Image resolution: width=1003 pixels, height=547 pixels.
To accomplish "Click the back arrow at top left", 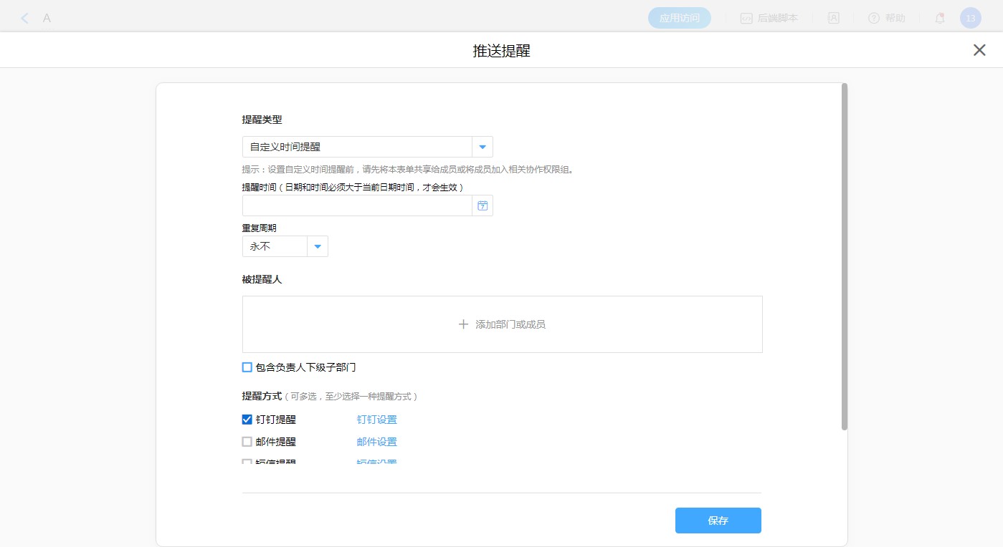I will tap(25, 19).
